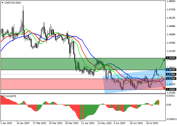Viewport: 177px width, 126px height.
Task: Click the 1.35185 price scale value
Action: pyautogui.click(x=171, y=93)
